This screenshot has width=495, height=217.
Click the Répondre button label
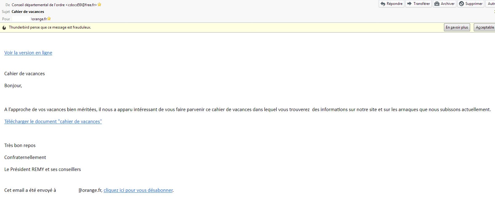point(394,4)
